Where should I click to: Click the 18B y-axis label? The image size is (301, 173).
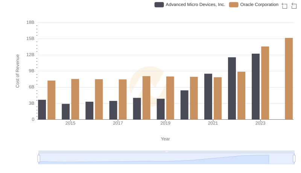coord(30,23)
